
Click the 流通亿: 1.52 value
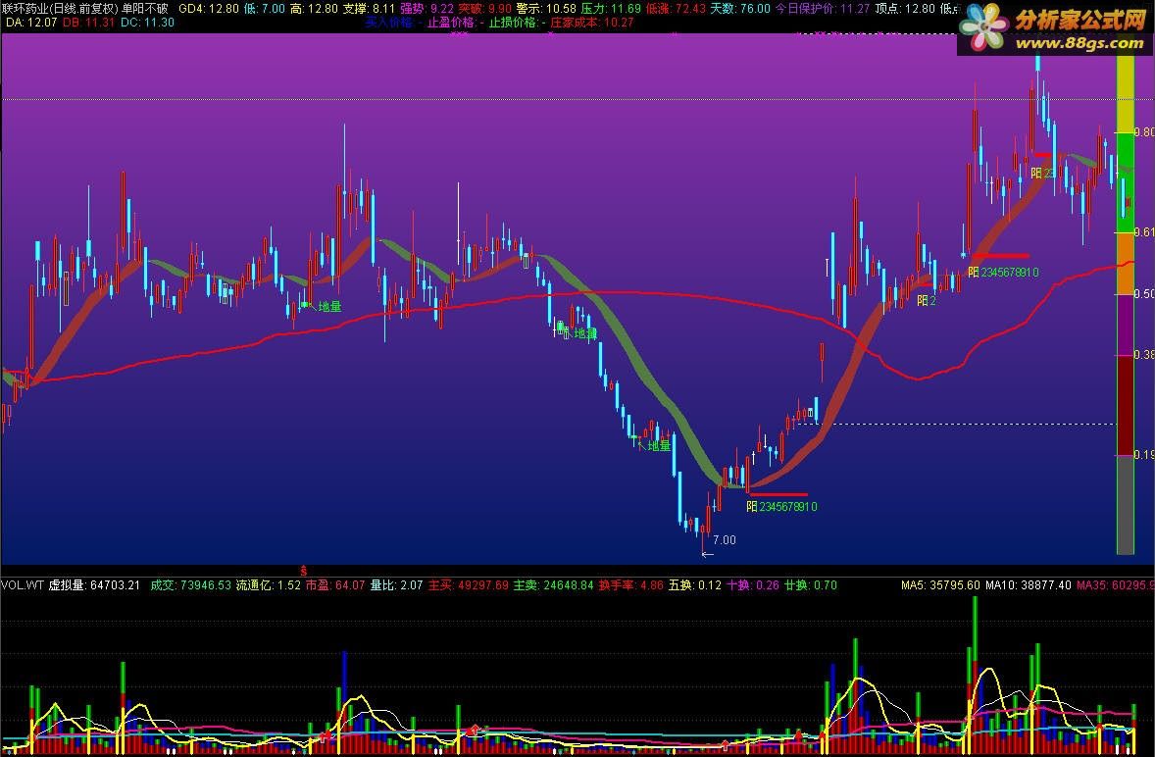[x=269, y=585]
